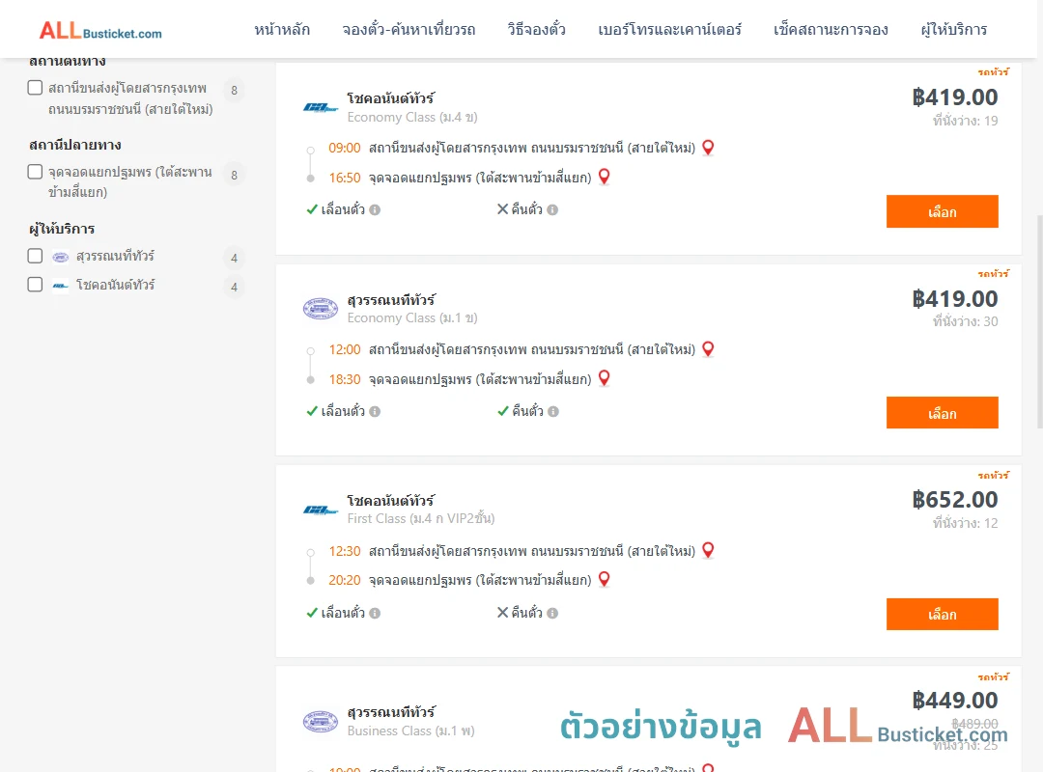Open map pin for 12:00 departure station
The height and width of the screenshot is (772, 1043).
tap(709, 349)
